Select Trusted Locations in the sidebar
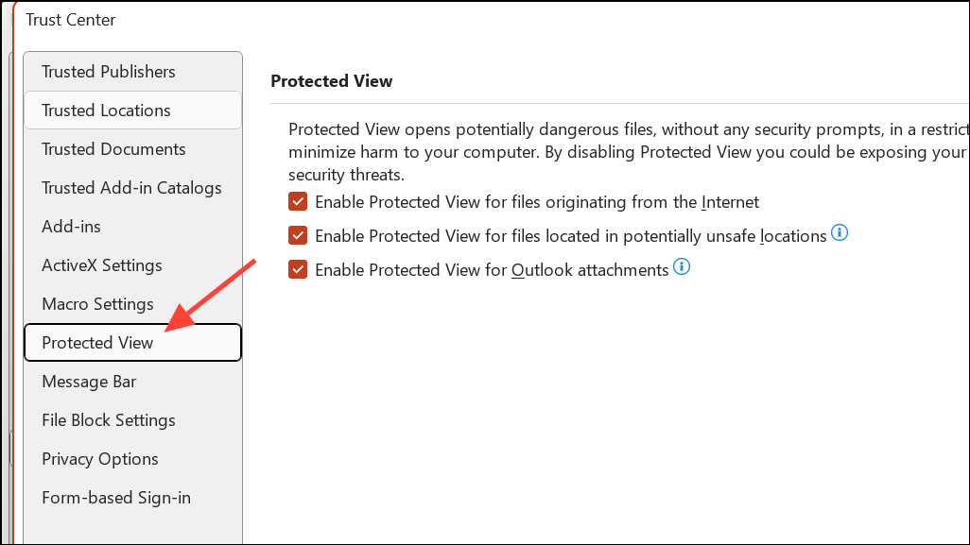 click(x=106, y=111)
